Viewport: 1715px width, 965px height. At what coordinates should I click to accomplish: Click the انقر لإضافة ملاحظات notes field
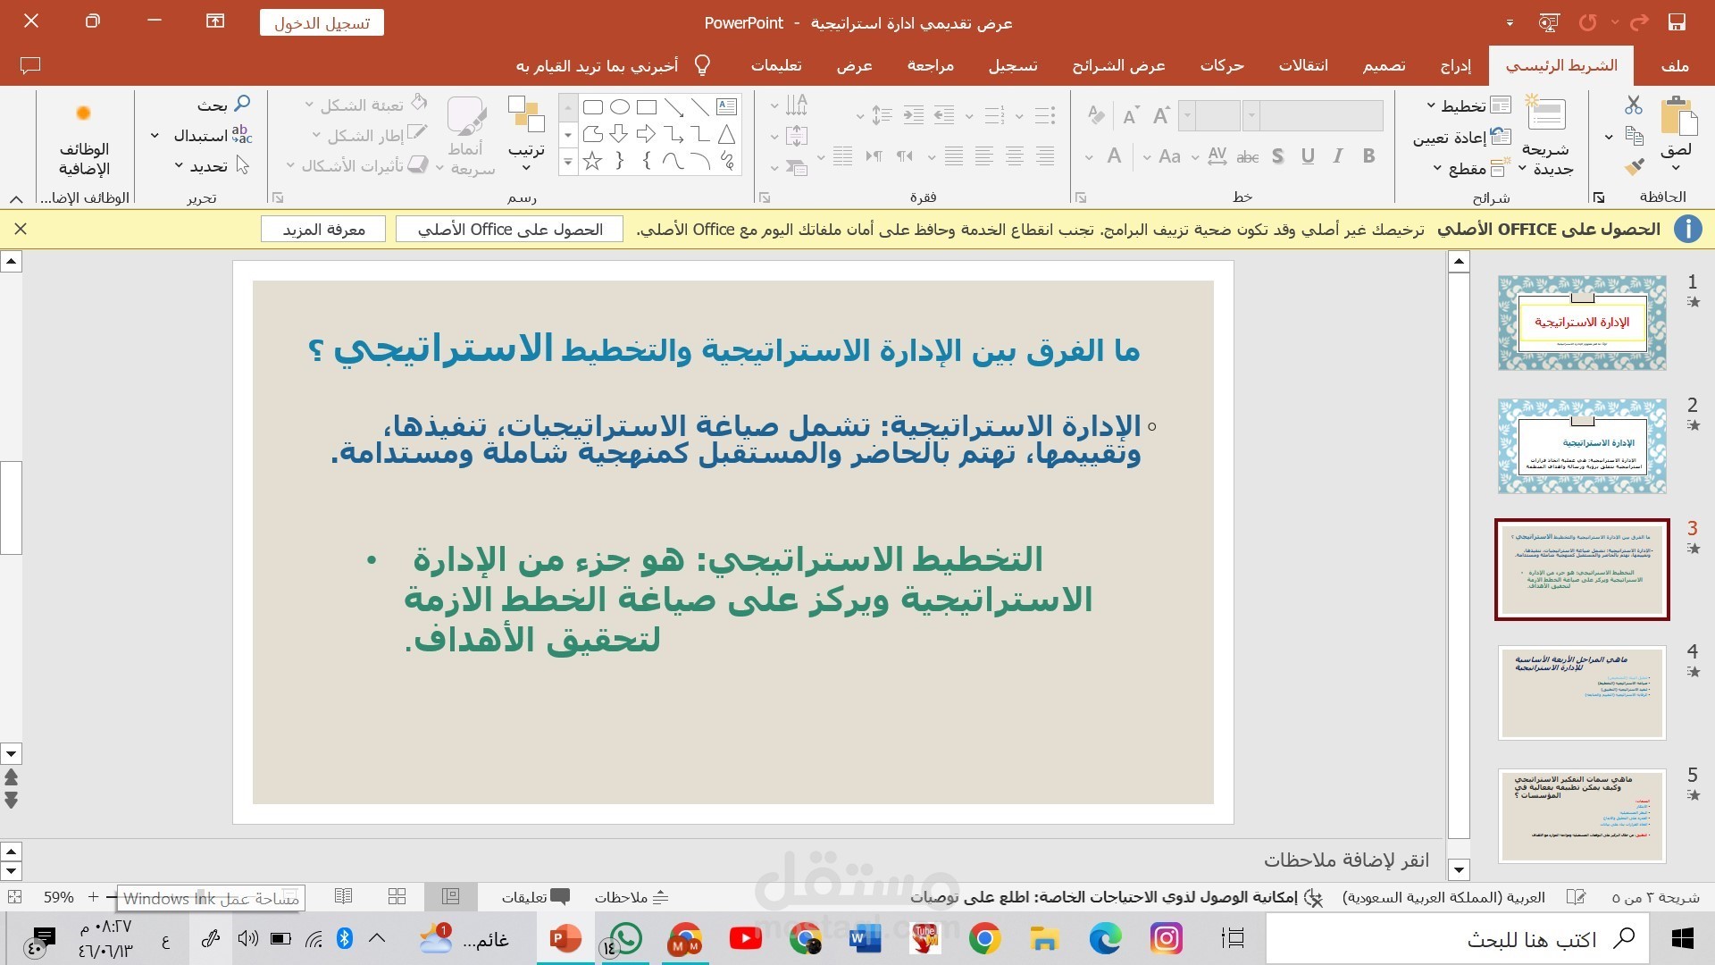pyautogui.click(x=1346, y=860)
